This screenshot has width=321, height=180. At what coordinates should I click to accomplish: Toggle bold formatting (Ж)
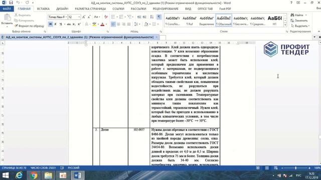[50, 24]
